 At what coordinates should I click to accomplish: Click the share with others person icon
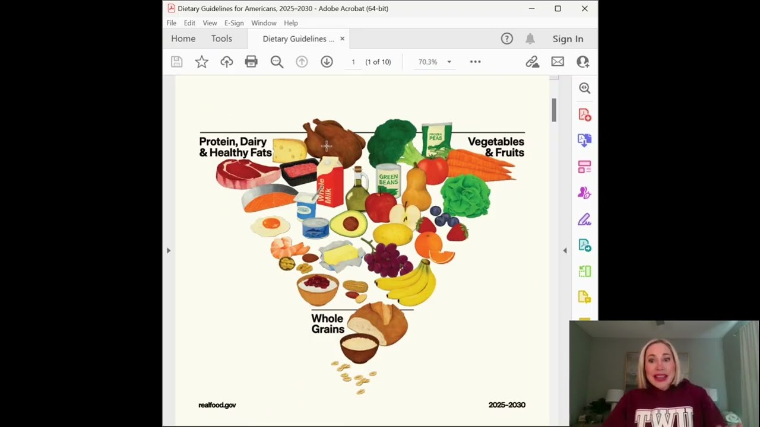coord(582,62)
